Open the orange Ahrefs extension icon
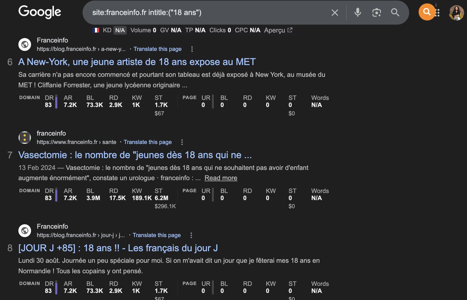Viewport: 467px width, 300px height. tap(427, 12)
